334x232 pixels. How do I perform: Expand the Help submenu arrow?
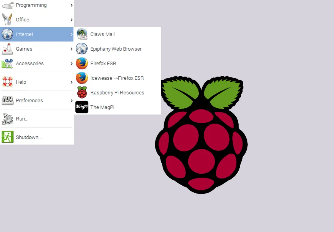[71, 82]
